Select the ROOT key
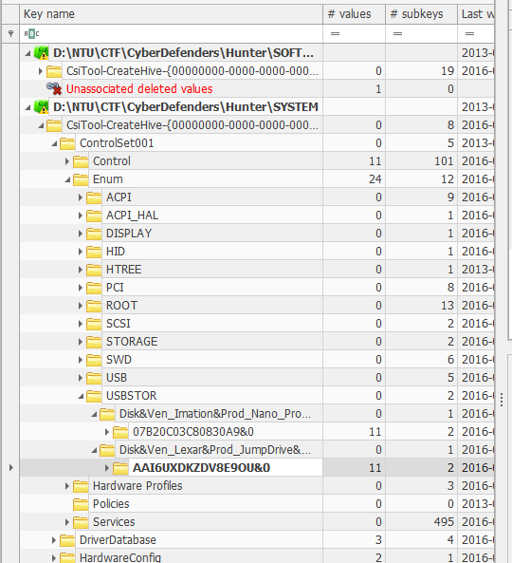The image size is (512, 563). tap(121, 306)
